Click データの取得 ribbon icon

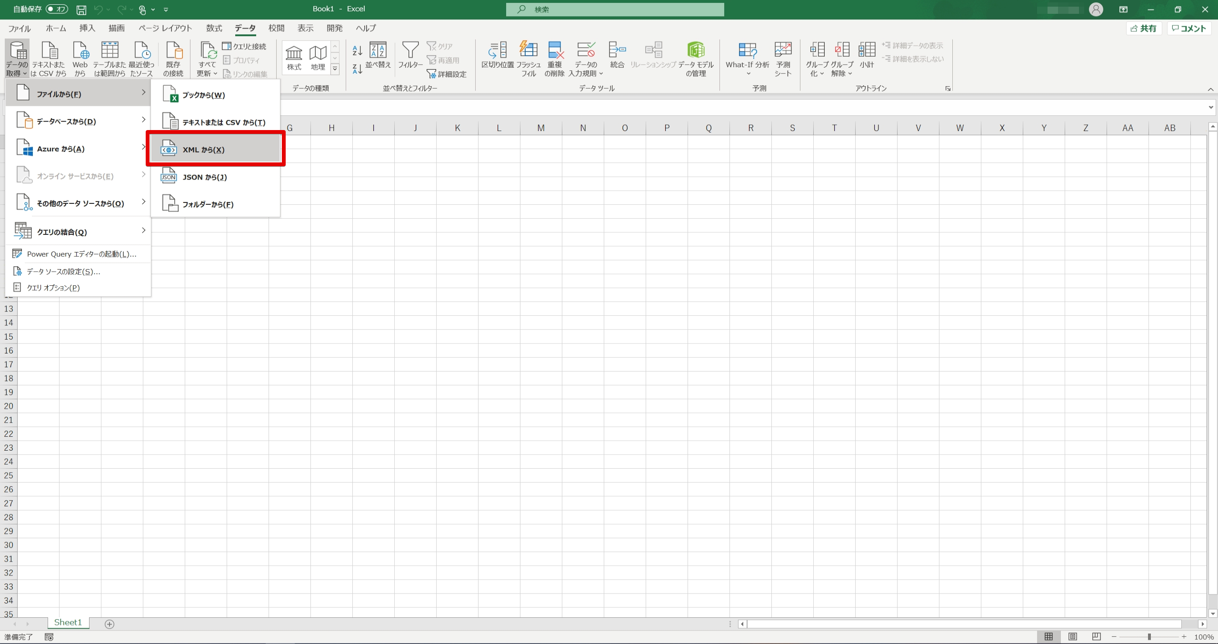click(x=17, y=59)
